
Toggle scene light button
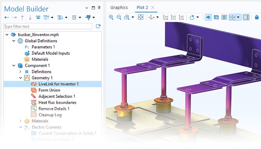tap(208, 17)
